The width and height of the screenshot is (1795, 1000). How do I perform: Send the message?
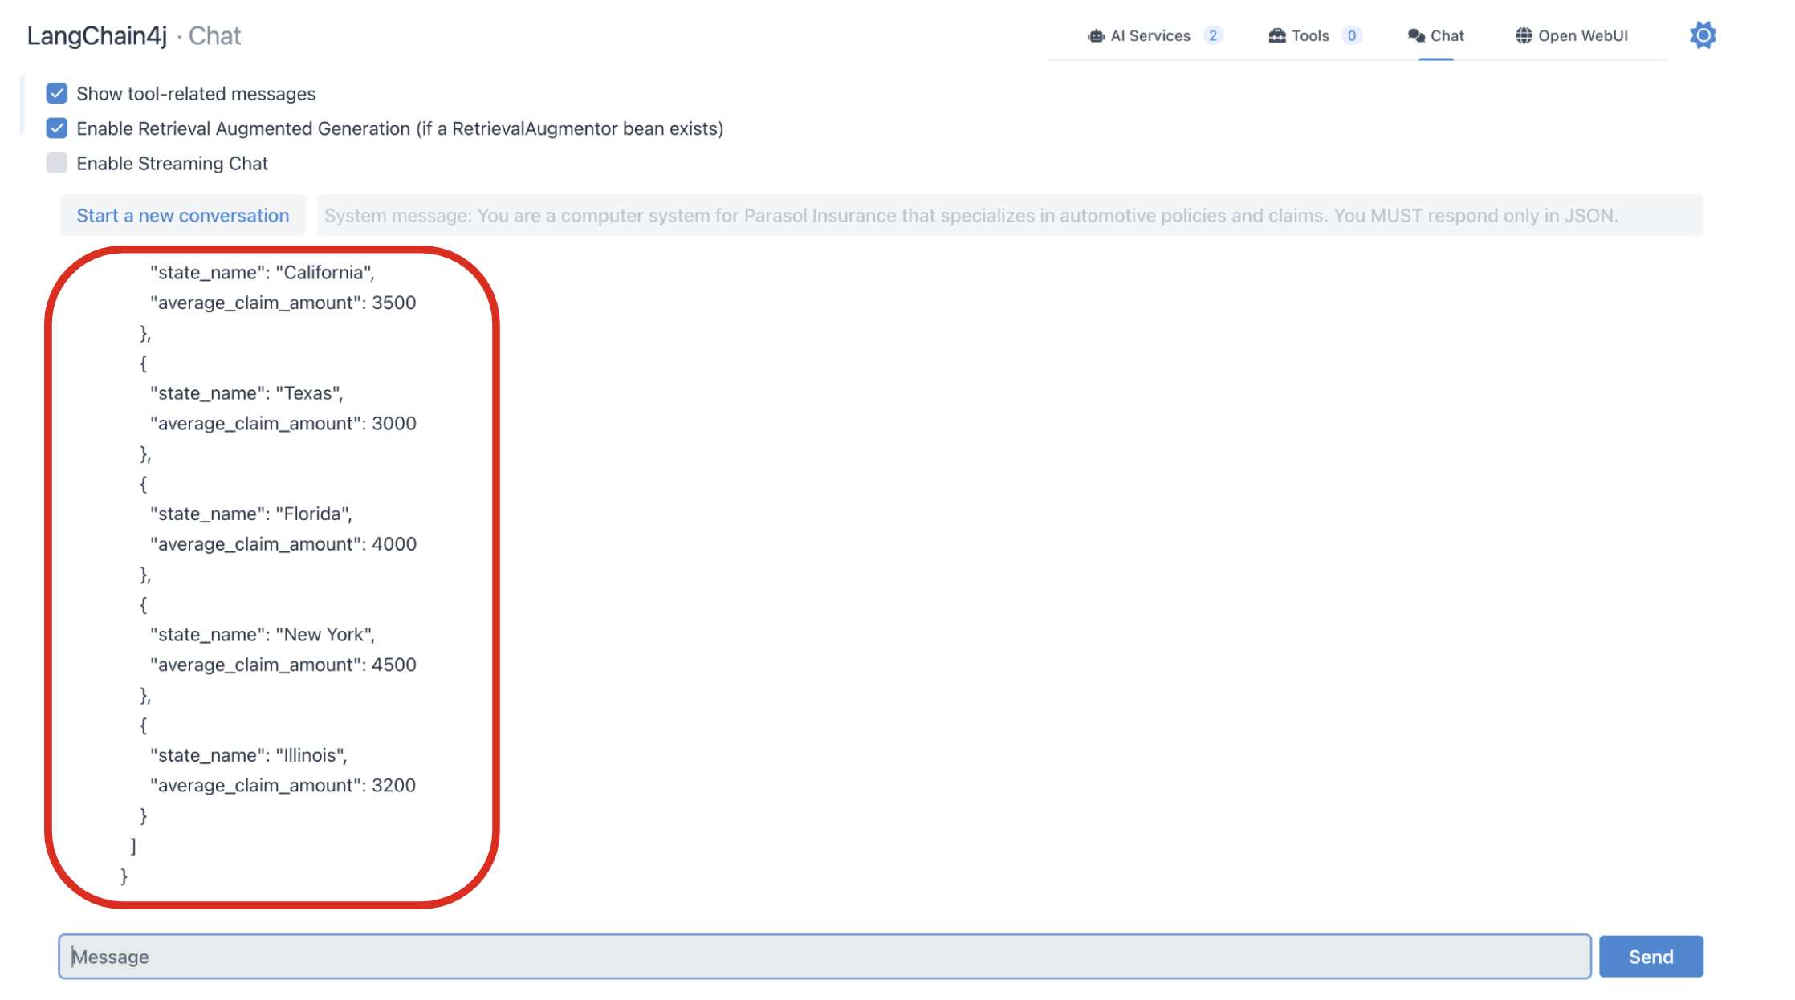pyautogui.click(x=1651, y=957)
